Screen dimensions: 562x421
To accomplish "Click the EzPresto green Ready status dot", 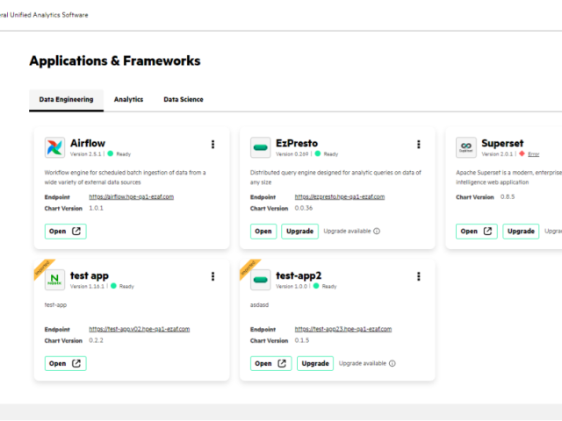I will tap(318, 153).
